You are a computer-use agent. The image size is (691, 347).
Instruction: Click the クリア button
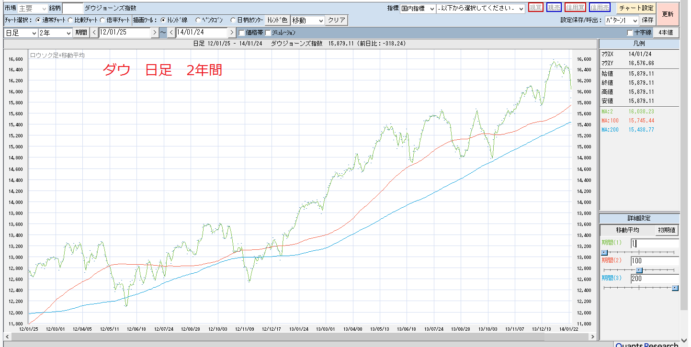(337, 21)
